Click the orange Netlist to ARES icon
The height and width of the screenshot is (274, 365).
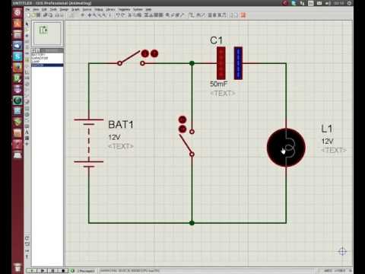click(243, 15)
